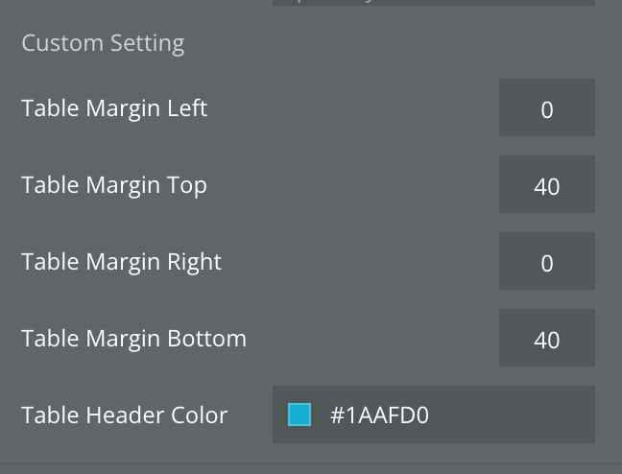The height and width of the screenshot is (474, 622).
Task: Click the Table Margin Bottom label
Action: point(133,339)
